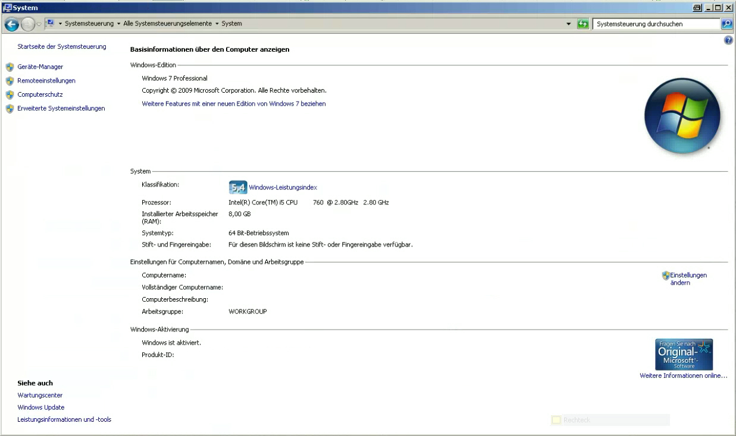Open Computerschutz link
Image resolution: width=736 pixels, height=436 pixels.
click(x=40, y=94)
